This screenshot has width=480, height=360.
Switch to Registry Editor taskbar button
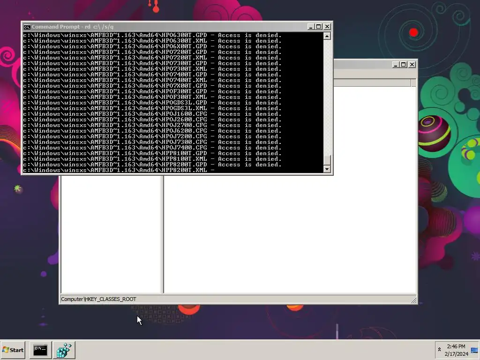click(64, 350)
